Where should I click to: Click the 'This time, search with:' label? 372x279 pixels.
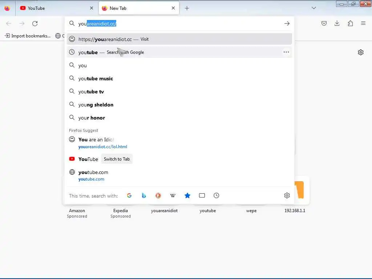pos(93,196)
